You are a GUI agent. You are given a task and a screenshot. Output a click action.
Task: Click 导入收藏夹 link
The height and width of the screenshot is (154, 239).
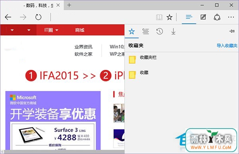click(x=227, y=46)
